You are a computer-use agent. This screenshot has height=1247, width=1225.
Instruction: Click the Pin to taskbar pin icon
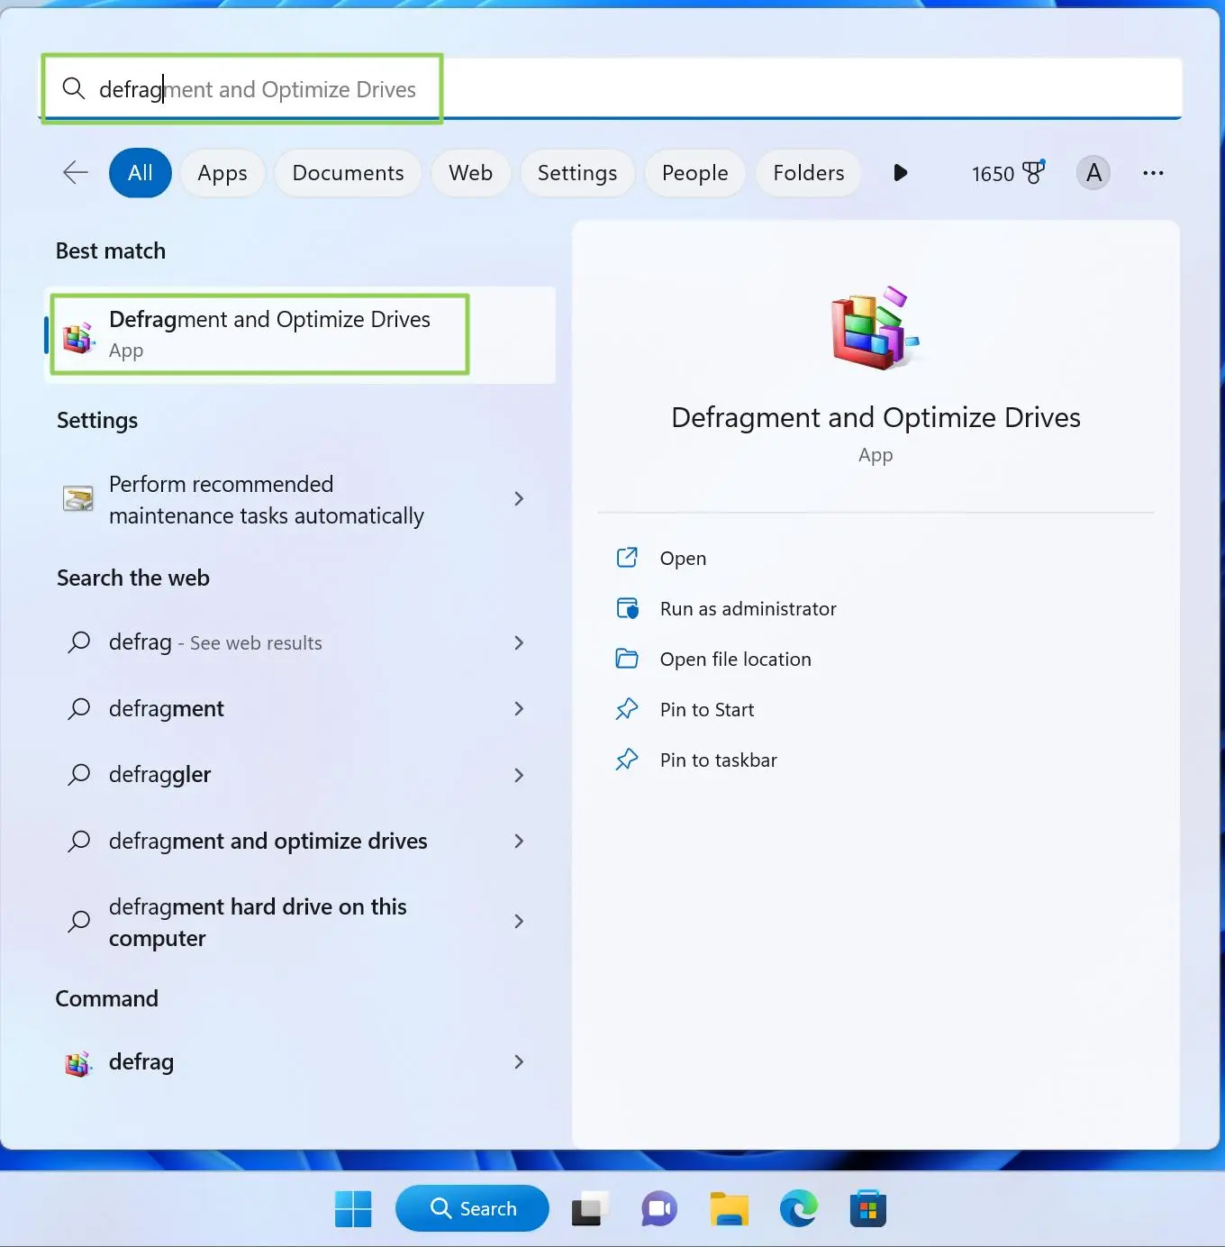pyautogui.click(x=627, y=760)
